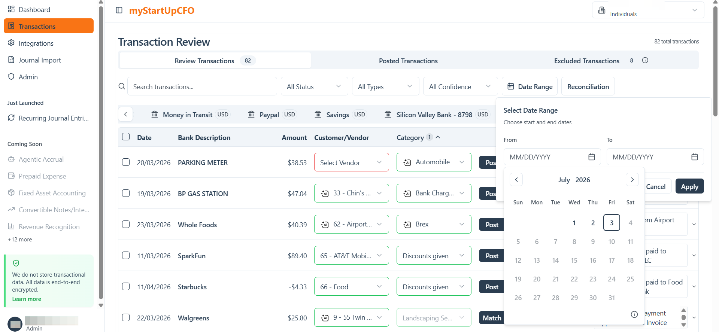Click the Search transactions field
719x332 pixels.
pyautogui.click(x=202, y=86)
